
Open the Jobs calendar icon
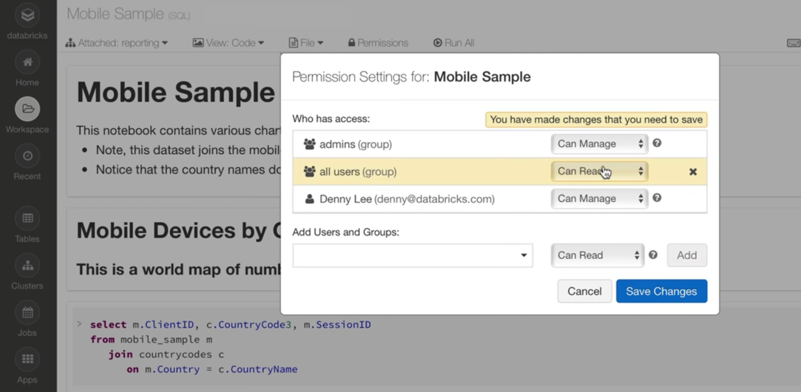pos(27,313)
